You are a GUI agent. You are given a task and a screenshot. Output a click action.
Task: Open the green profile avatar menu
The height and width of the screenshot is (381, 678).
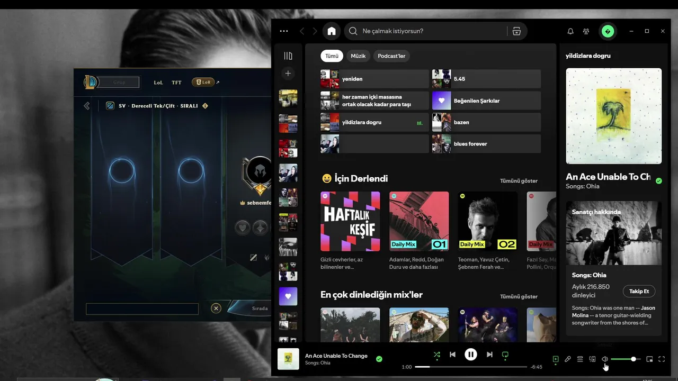[x=608, y=31]
